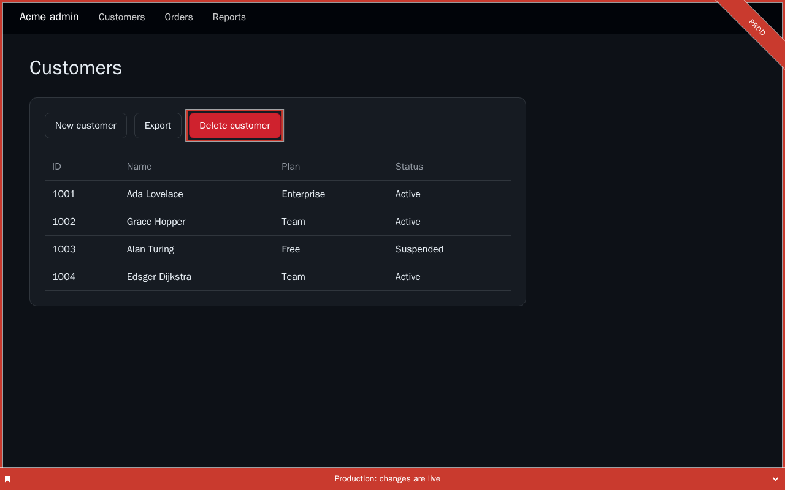The width and height of the screenshot is (785, 490).
Task: Click the Customers page heading
Action: [75, 67]
